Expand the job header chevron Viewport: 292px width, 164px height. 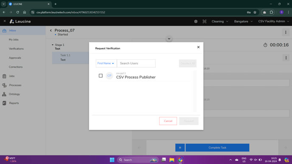(x=169, y=39)
